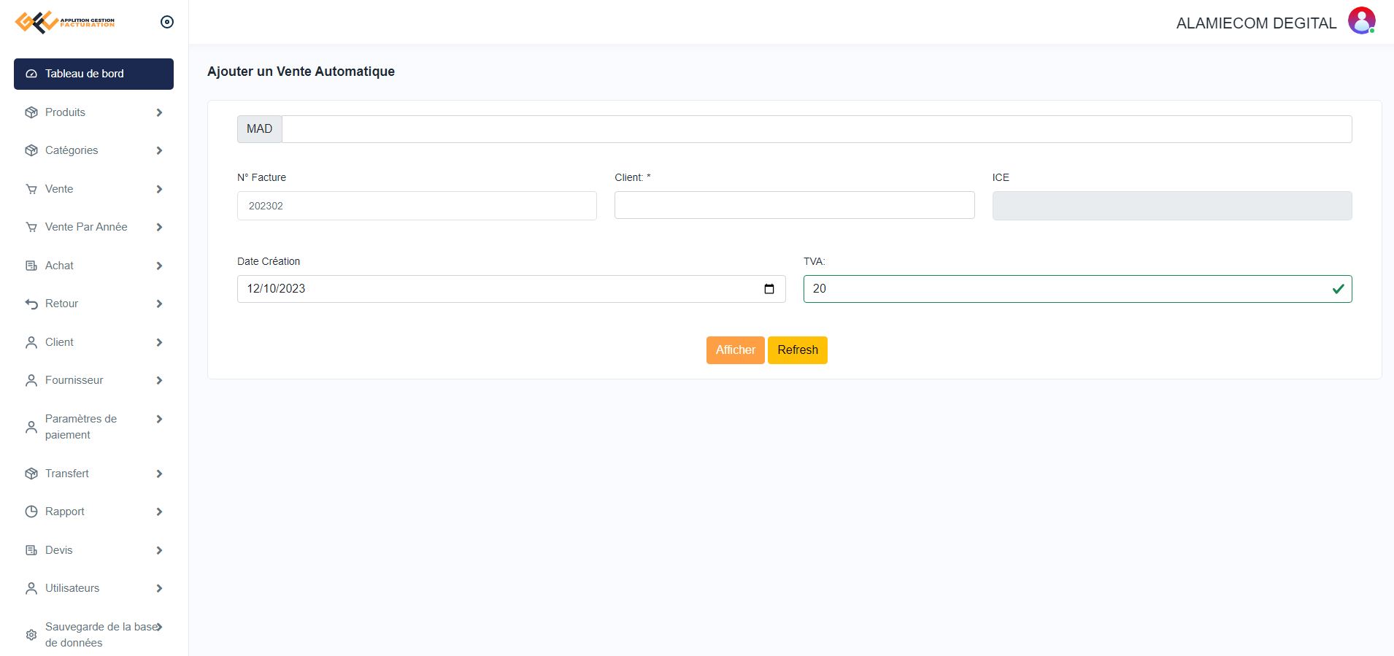Open the Tableau de bord menu
Viewport: 1394px width, 656px height.
coord(93,74)
